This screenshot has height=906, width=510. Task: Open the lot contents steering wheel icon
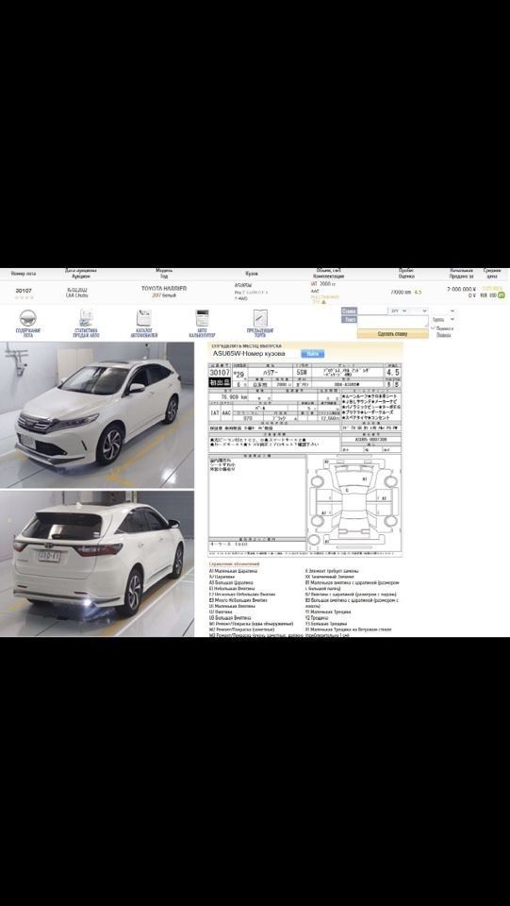(x=27, y=319)
